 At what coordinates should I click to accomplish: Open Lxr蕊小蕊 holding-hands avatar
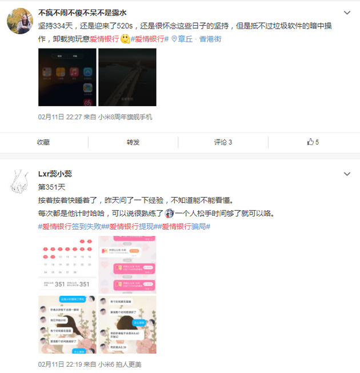pos(20,181)
